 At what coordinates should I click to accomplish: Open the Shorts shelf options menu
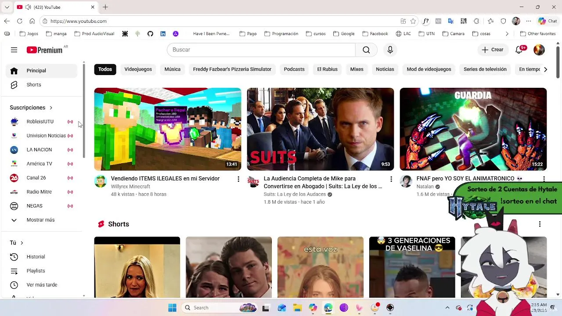[x=540, y=224]
